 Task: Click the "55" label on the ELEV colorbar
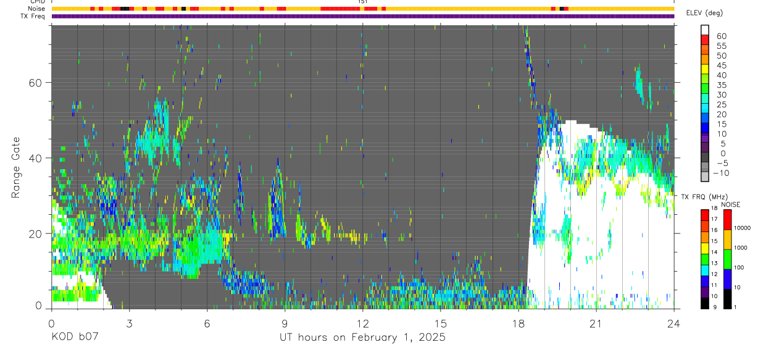(x=720, y=46)
